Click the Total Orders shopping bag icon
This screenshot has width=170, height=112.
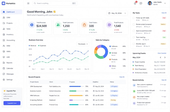84,25
